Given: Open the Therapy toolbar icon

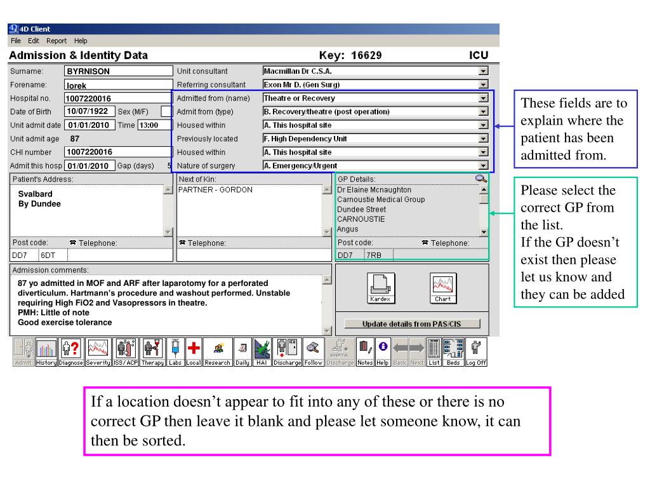Looking at the screenshot, I should click(152, 352).
